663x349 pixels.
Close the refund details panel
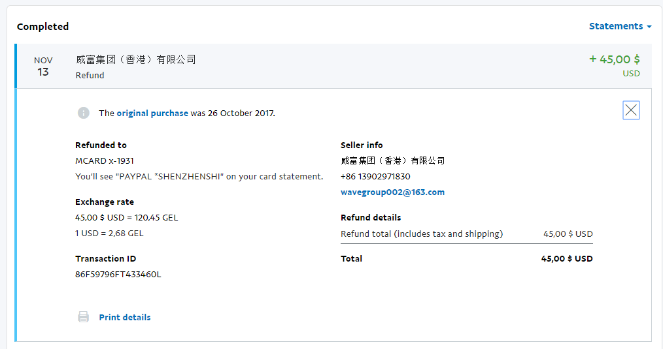pos(631,110)
